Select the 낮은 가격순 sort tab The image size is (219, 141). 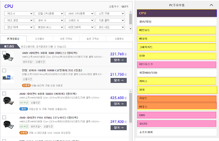coord(66,39)
